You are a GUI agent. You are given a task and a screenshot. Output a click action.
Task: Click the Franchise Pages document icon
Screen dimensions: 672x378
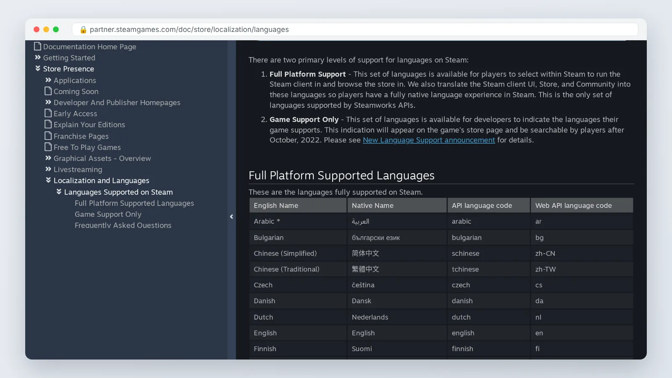(48, 136)
